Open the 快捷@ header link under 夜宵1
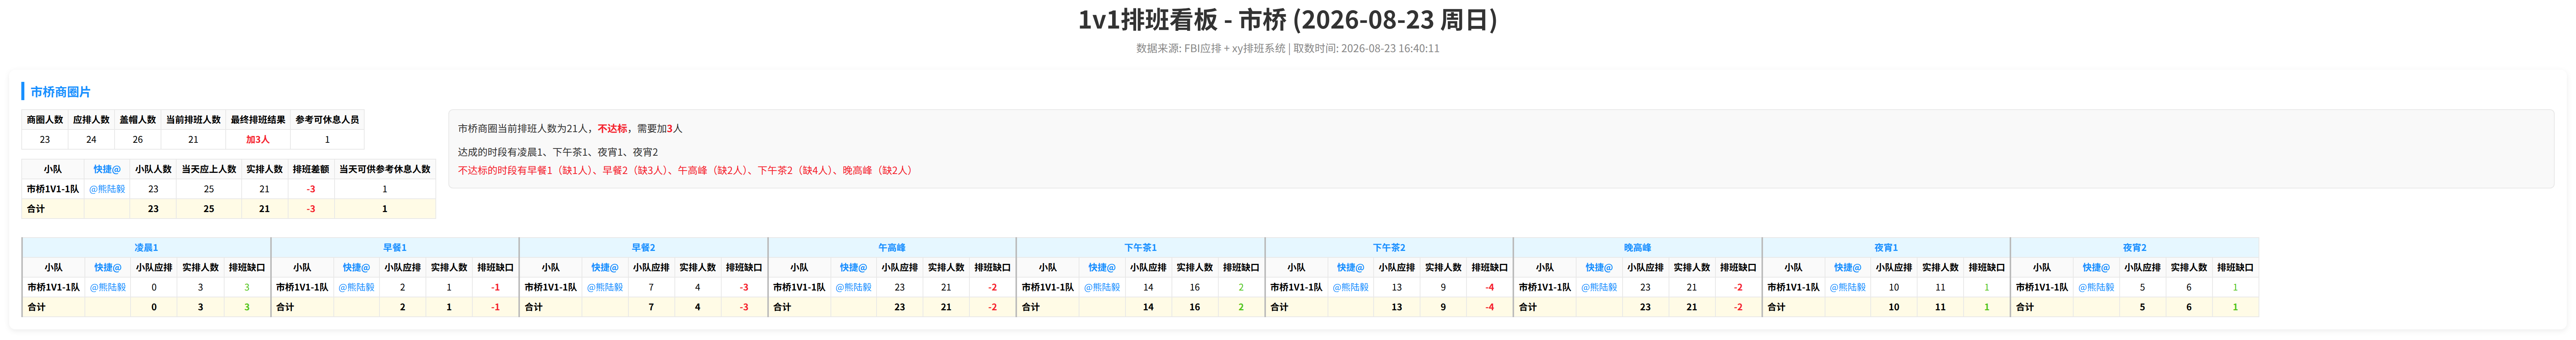 tap(1847, 268)
